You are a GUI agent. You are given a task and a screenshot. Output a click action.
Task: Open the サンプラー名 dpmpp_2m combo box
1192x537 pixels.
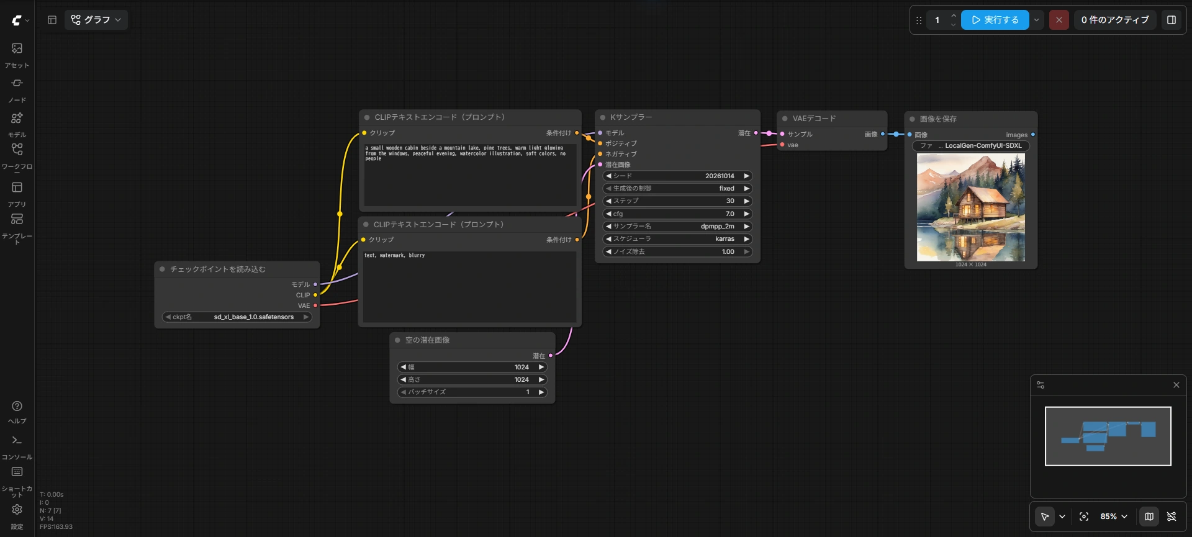click(x=677, y=227)
